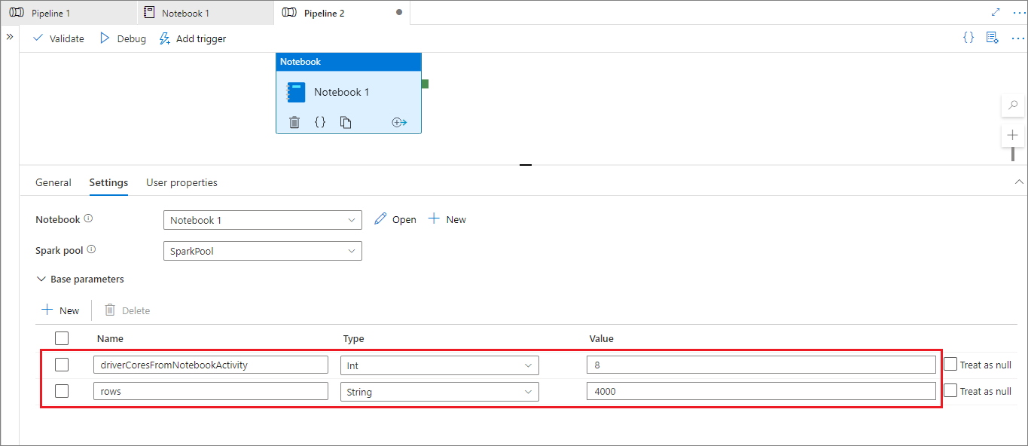Delete the Notebook 1 activity via trash icon

tap(294, 122)
